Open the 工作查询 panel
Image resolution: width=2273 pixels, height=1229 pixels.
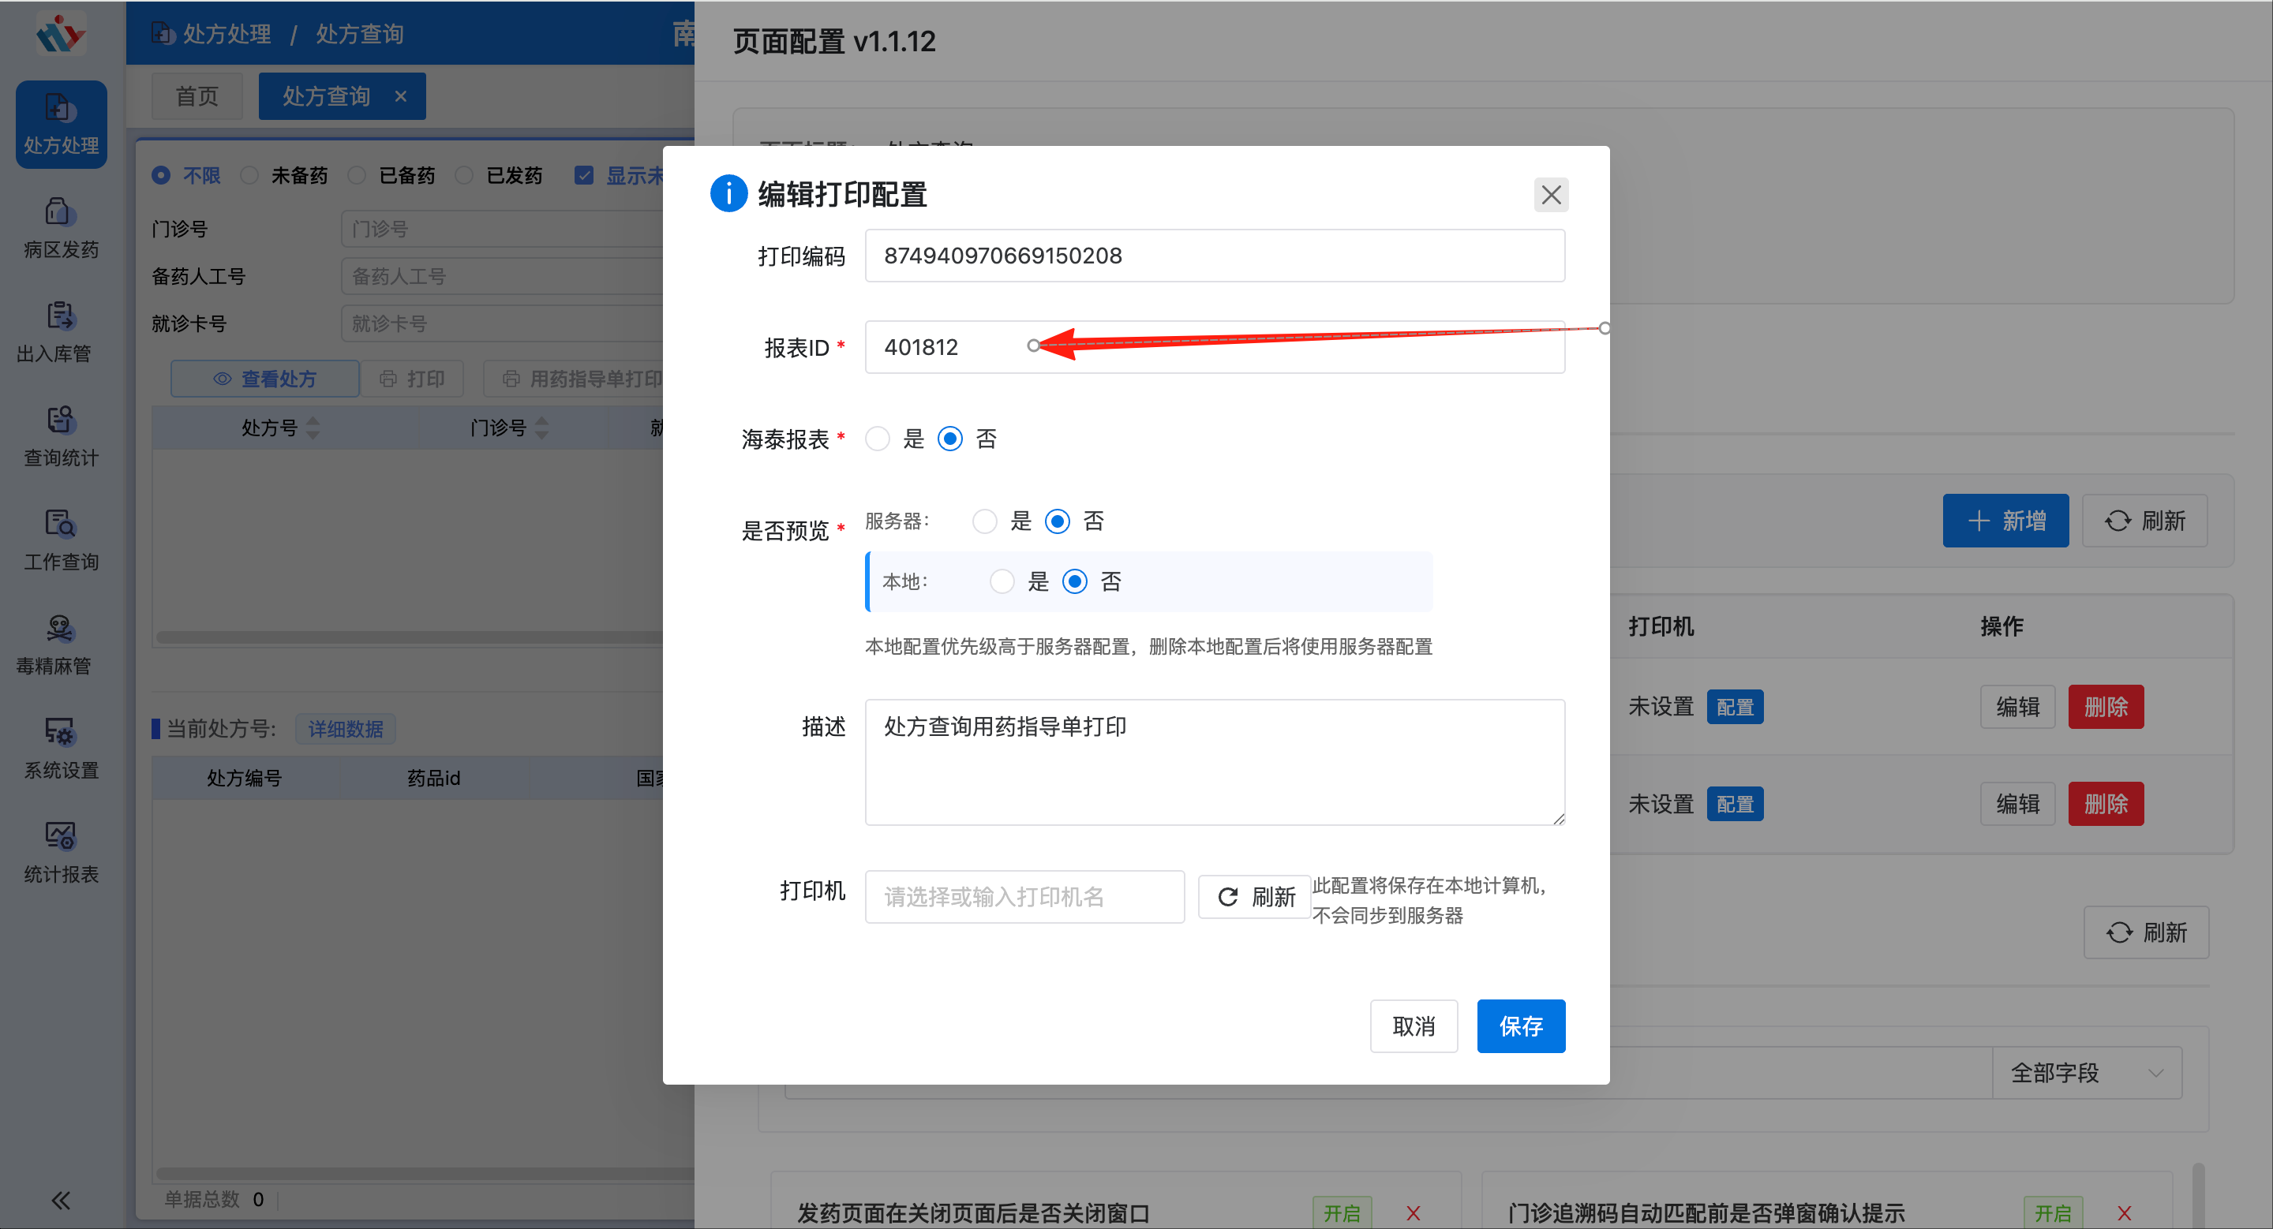point(60,540)
